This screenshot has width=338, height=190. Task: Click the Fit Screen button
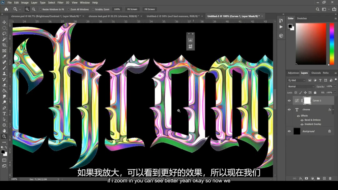[132, 9]
